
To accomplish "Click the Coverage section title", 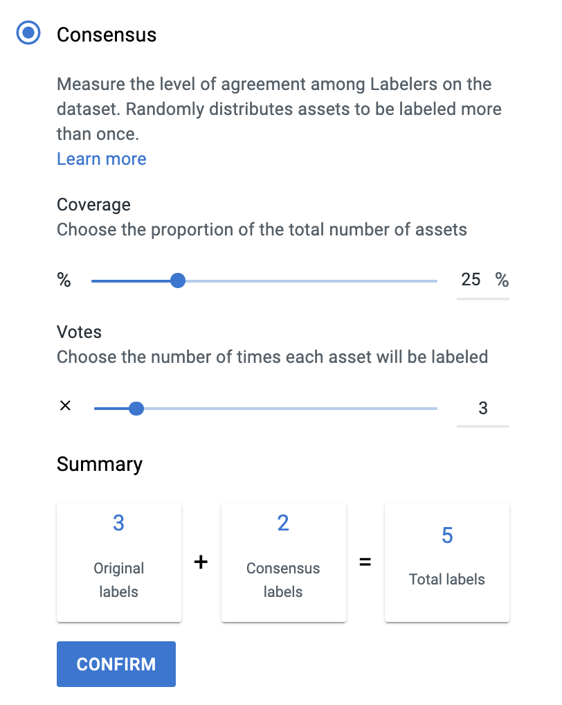I will [93, 204].
